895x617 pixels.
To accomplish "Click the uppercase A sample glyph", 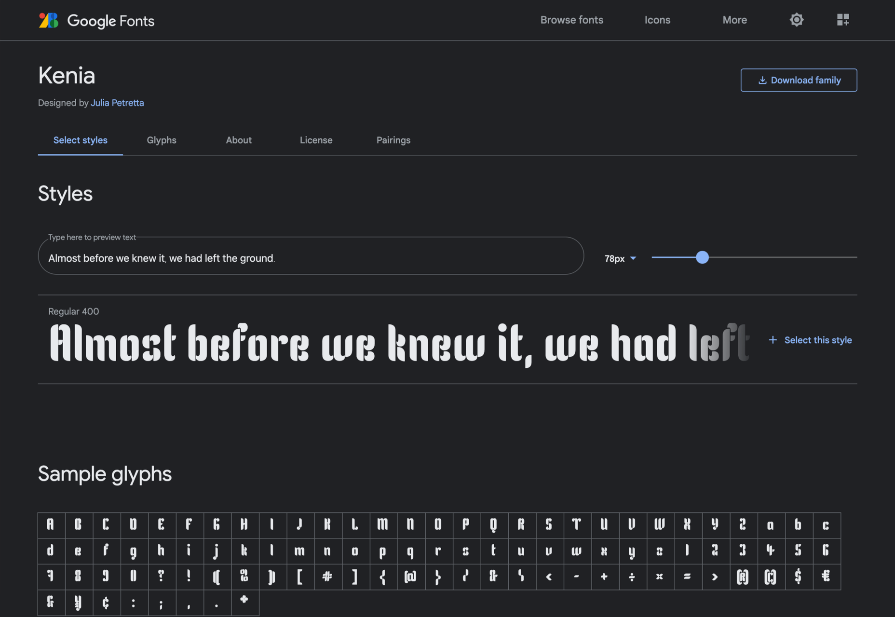I will pos(50,524).
